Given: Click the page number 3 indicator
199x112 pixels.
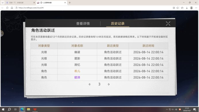Looking at the screenshot, I should click(x=99, y=84).
